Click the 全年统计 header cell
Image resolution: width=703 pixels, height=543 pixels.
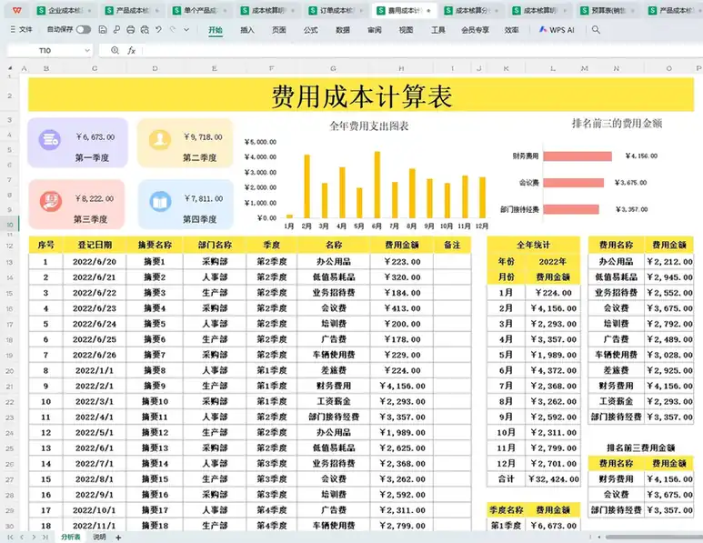534,245
